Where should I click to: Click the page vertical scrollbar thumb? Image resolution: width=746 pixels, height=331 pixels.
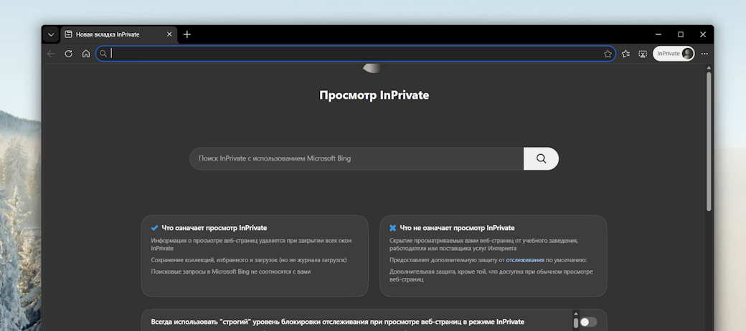click(x=709, y=141)
